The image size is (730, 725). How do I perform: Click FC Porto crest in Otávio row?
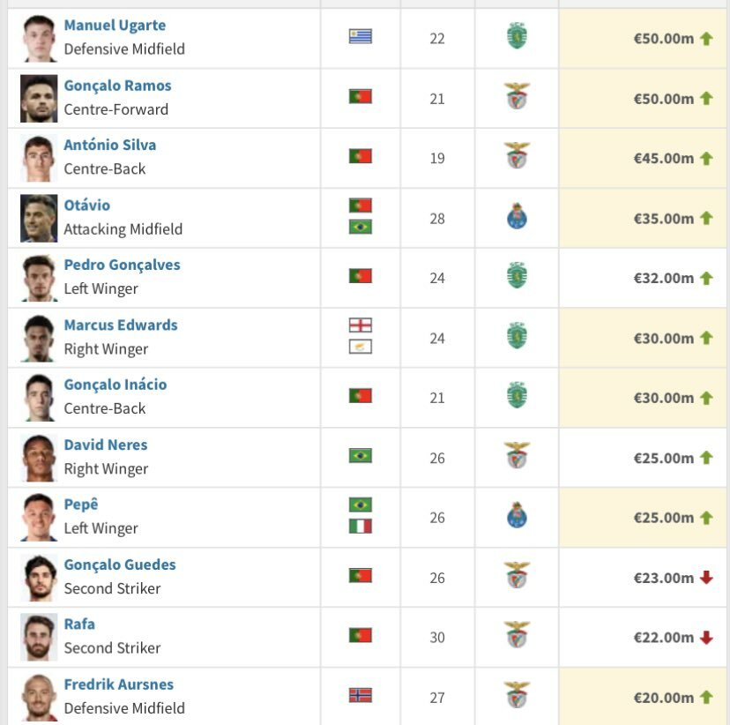coord(517,216)
